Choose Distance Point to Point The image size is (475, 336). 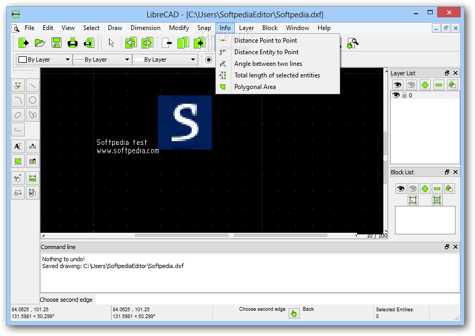[278, 41]
